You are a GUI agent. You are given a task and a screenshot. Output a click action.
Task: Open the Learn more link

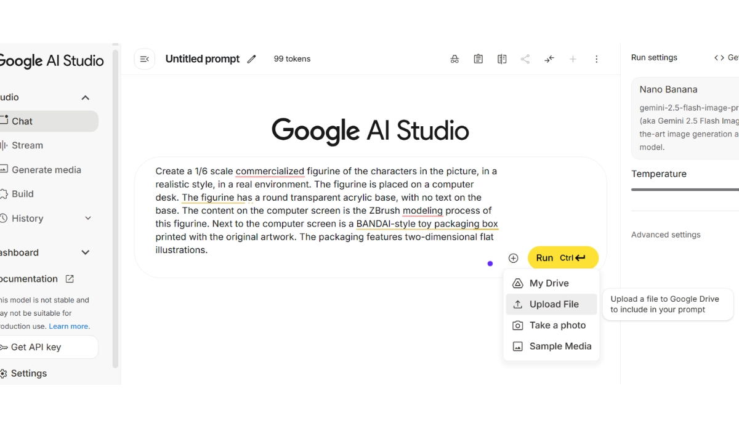click(69, 326)
